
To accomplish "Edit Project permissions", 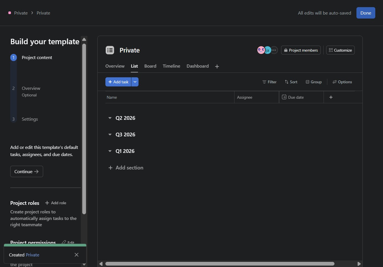I will [x=68, y=242].
